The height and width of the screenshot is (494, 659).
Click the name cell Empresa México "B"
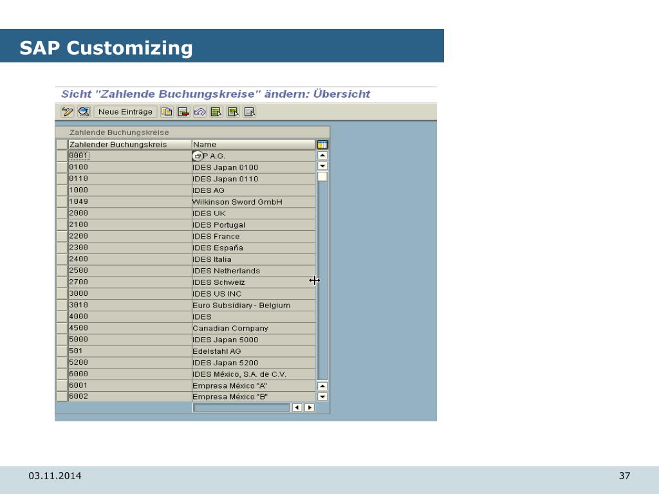point(254,396)
